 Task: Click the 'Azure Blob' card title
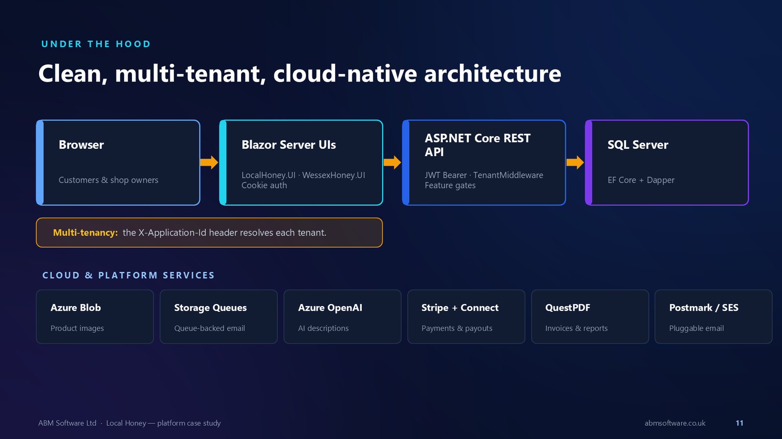point(76,308)
